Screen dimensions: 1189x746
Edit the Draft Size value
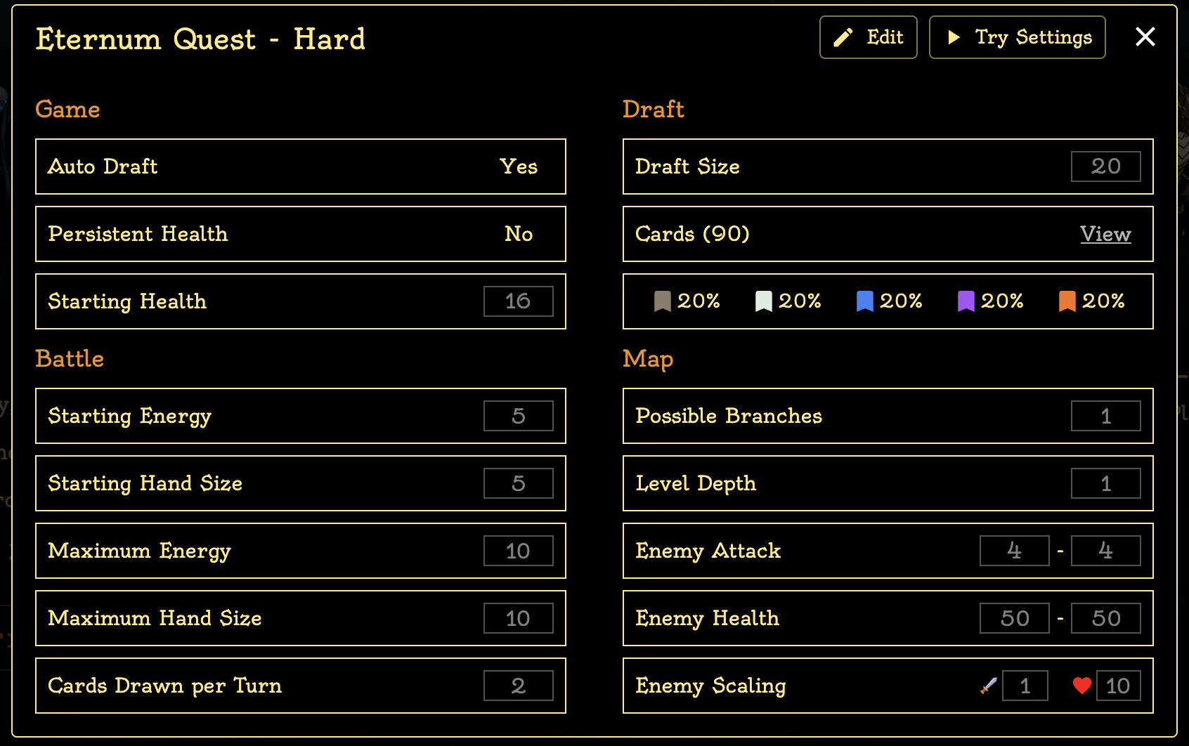point(1105,166)
